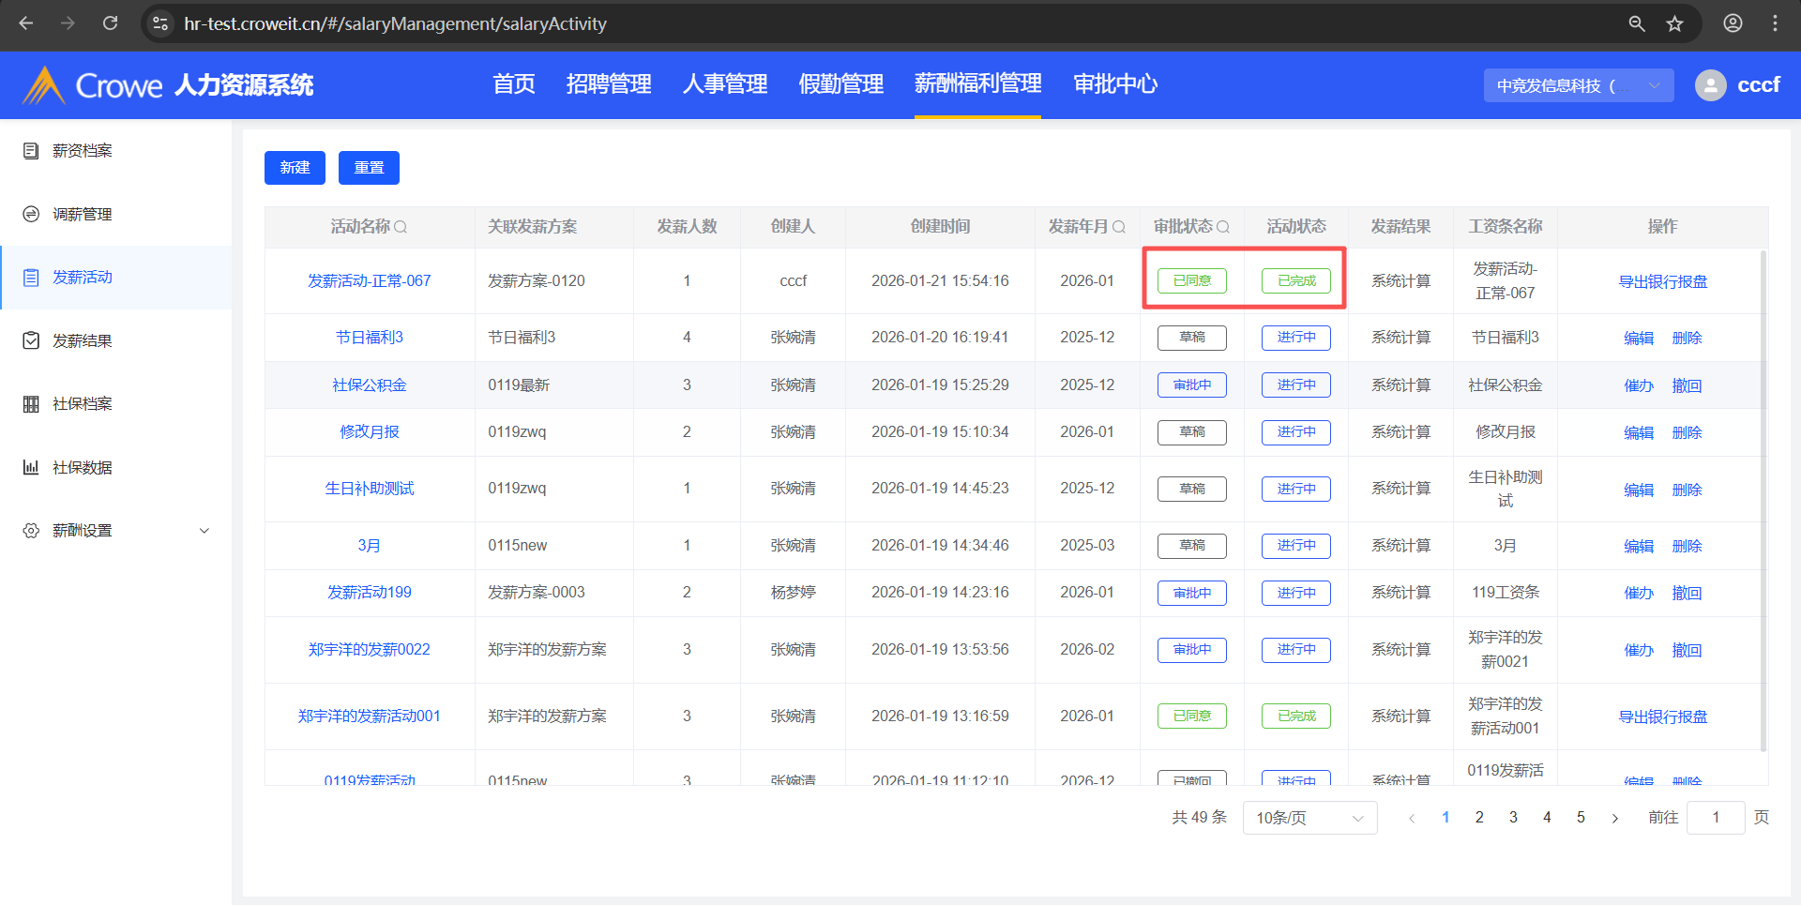Click the 重置 button

[x=369, y=168]
